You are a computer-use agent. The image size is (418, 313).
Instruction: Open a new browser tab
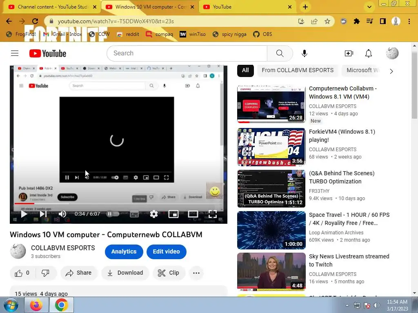305,7
